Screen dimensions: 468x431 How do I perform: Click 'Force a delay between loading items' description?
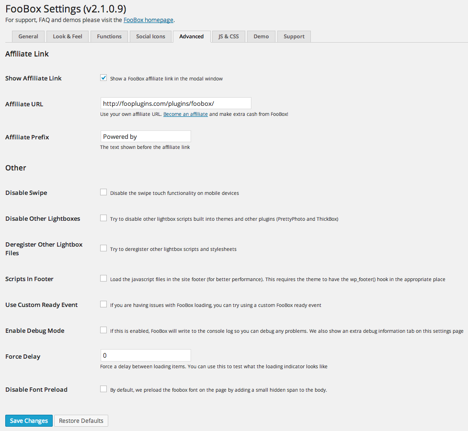(x=214, y=366)
